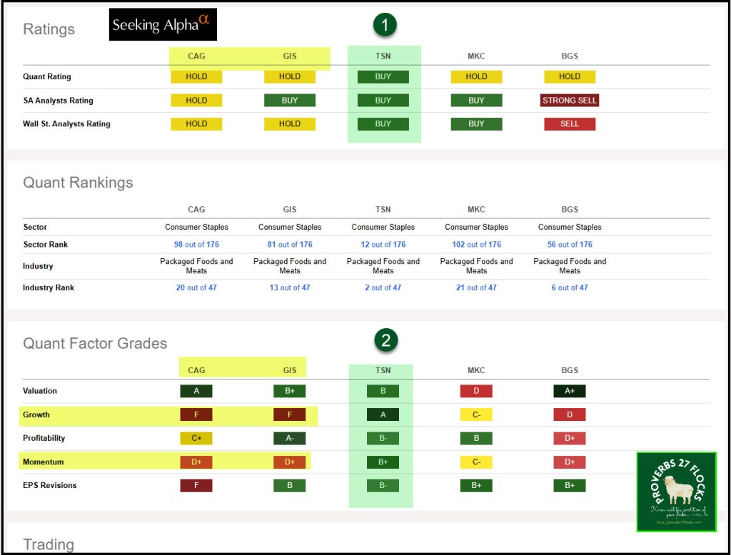Click CAG EPS Revisions grade F badge
This screenshot has height=555, width=731.
196,485
